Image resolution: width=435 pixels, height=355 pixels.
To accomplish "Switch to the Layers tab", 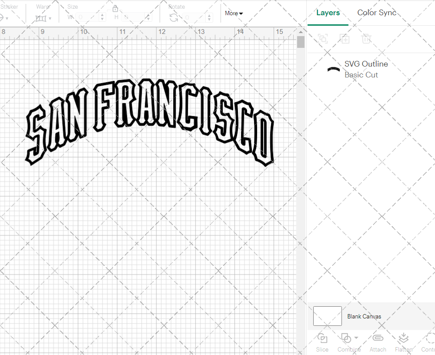I will (328, 13).
